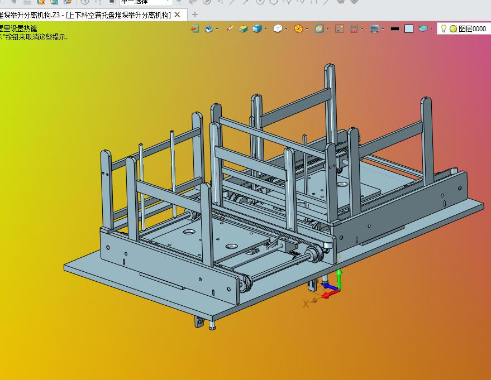Image resolution: width=491 pixels, height=380 pixels.
Task: Click the orange faceted sphere icon
Action: pos(298,29)
